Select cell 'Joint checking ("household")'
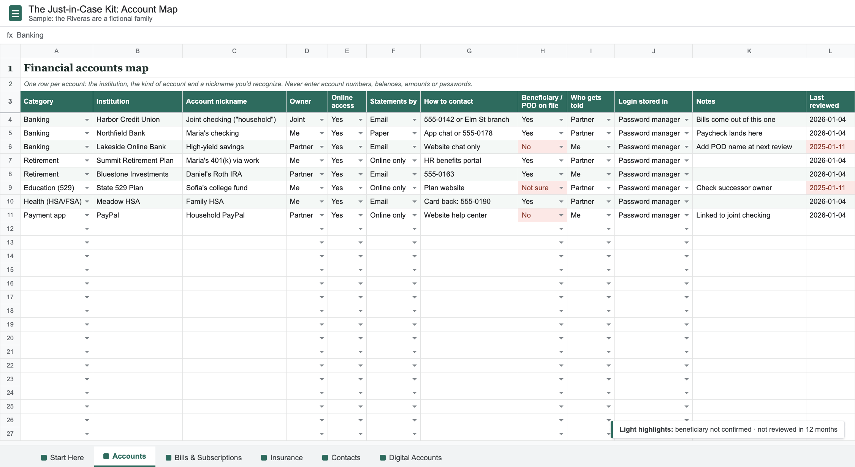 tap(234, 119)
